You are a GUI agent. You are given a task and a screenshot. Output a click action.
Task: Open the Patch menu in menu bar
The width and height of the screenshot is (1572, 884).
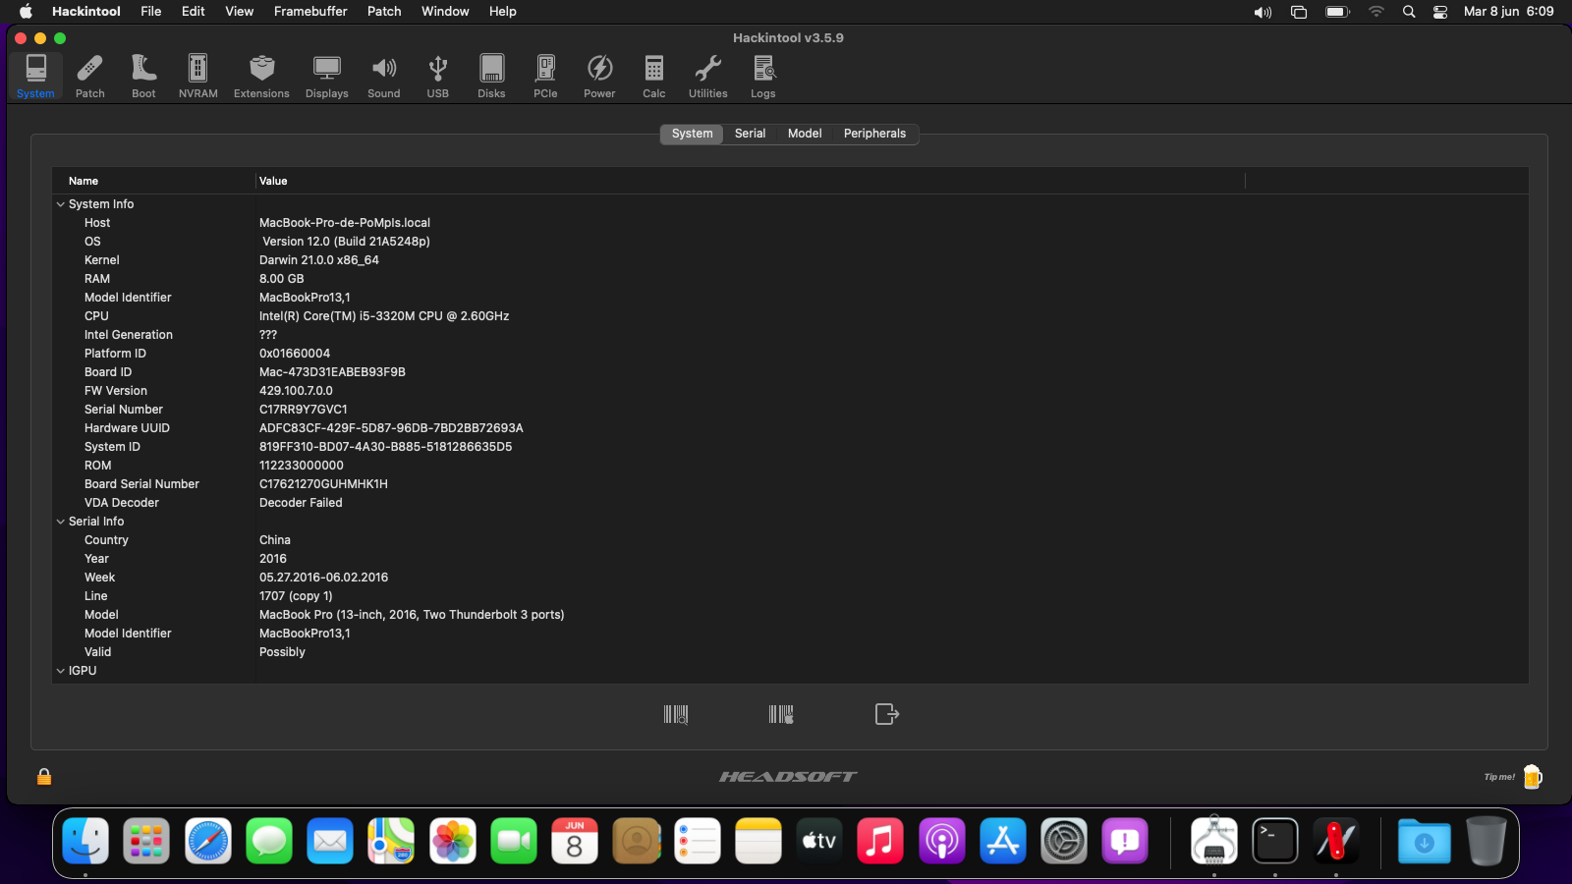pos(384,12)
